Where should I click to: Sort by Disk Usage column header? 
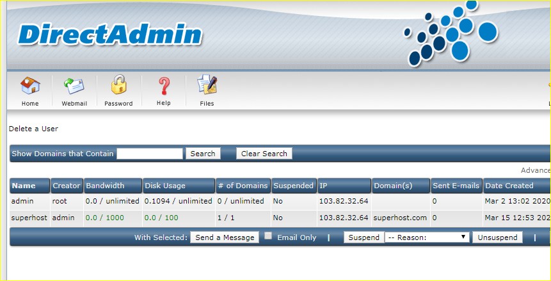(x=165, y=186)
